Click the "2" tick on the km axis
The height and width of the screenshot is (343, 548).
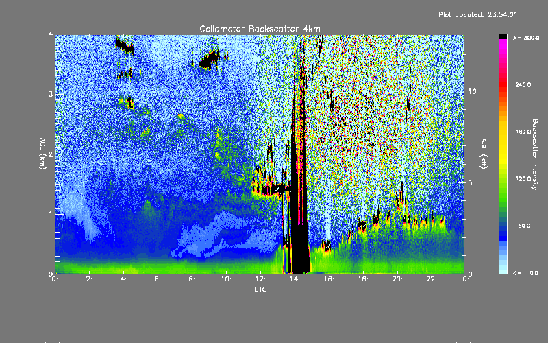[51, 154]
